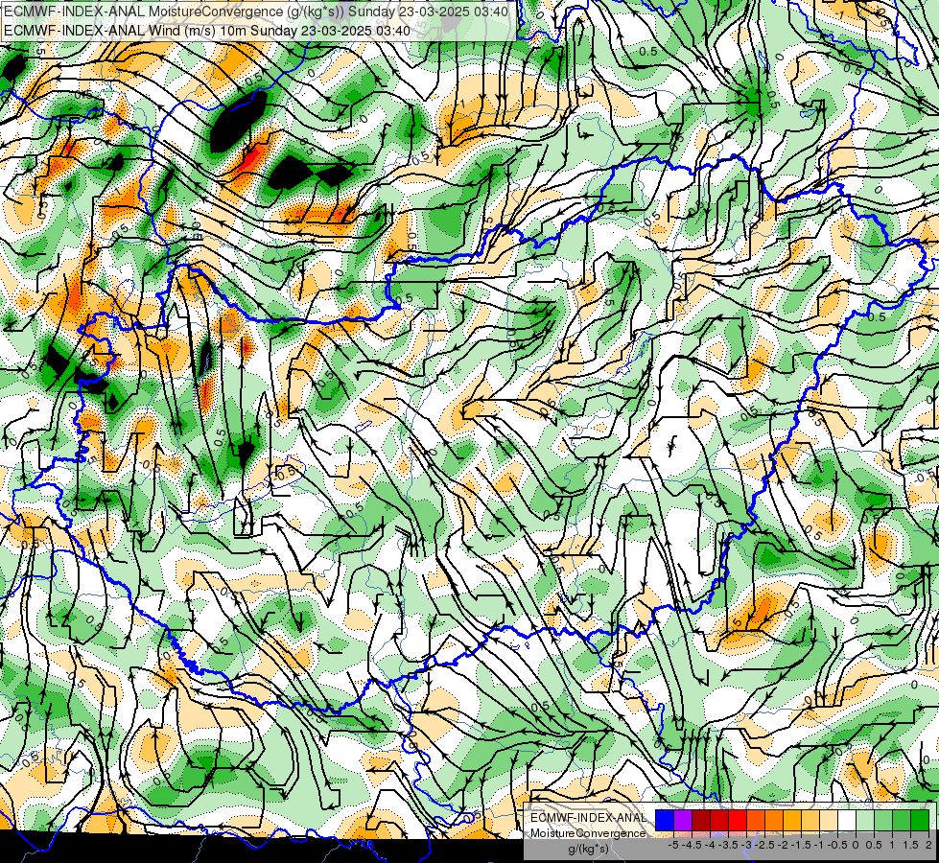Pick the darkest green legend swatch
Viewport: 939px width, 863px height.
tap(920, 820)
